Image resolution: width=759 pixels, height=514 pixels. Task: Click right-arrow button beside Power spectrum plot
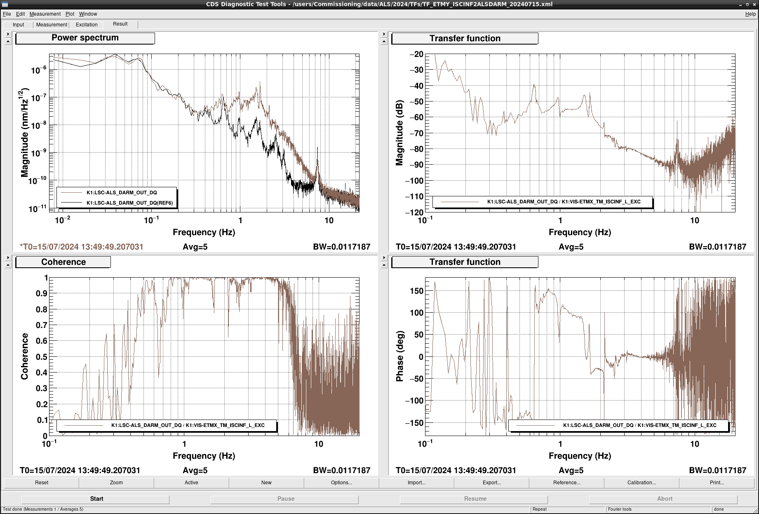coord(8,34)
